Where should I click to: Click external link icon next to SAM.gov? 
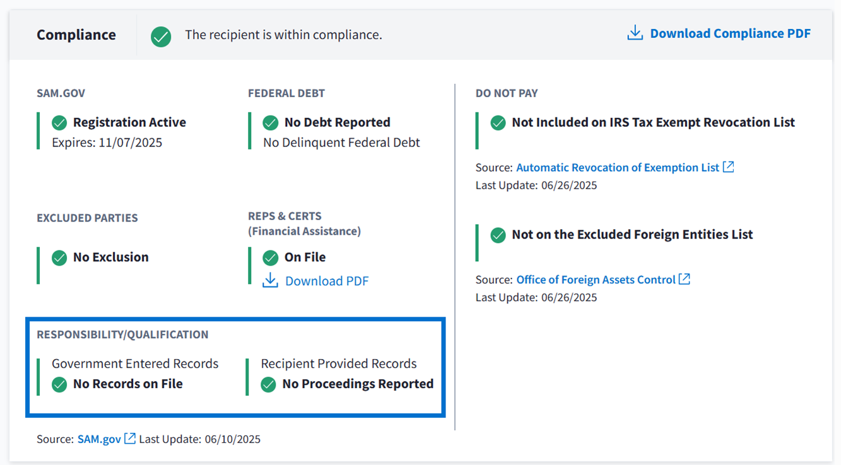pyautogui.click(x=130, y=439)
